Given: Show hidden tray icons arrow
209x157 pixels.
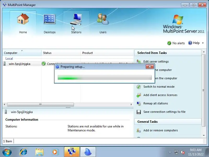Looking at the screenshot, I should [170, 152].
